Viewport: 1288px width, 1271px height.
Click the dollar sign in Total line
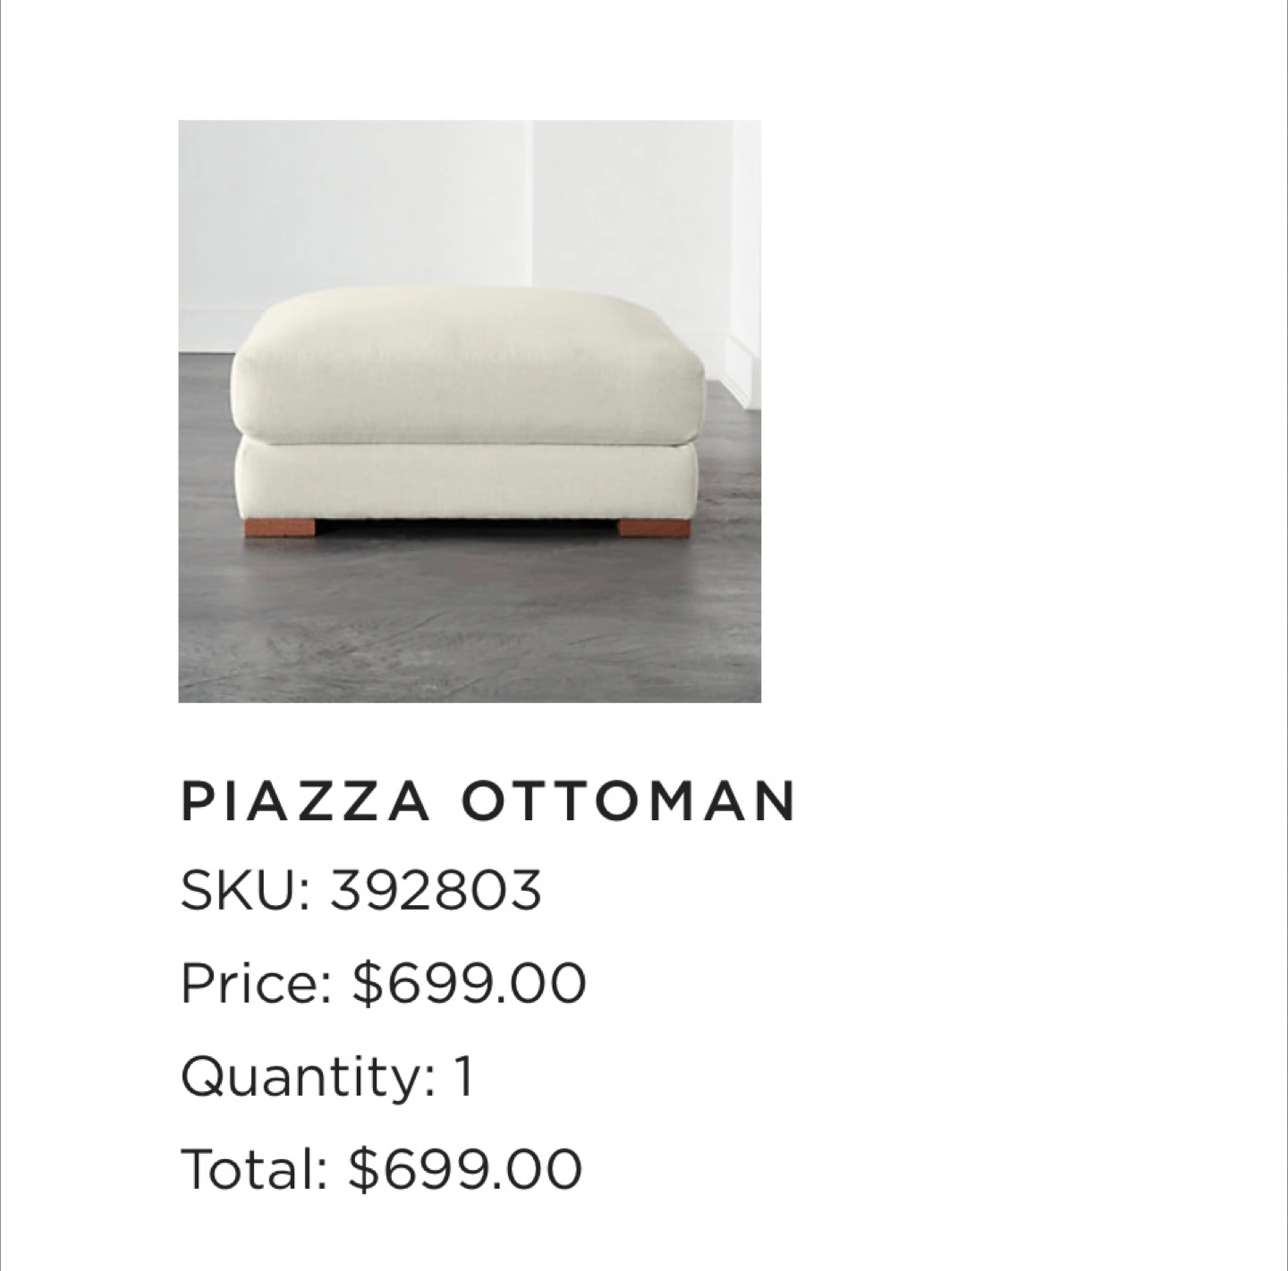point(364,1169)
